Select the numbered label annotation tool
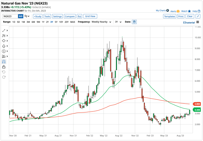Viewport: 203px width, 141px height. point(4,51)
